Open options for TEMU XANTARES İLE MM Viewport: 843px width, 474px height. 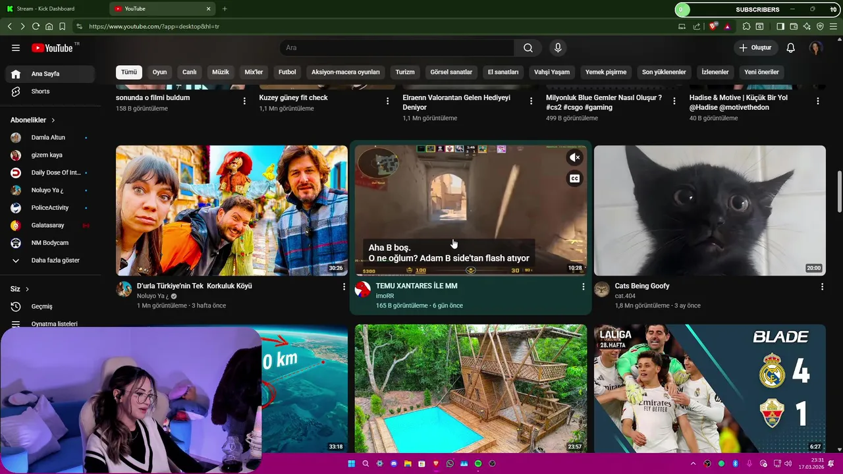point(583,287)
